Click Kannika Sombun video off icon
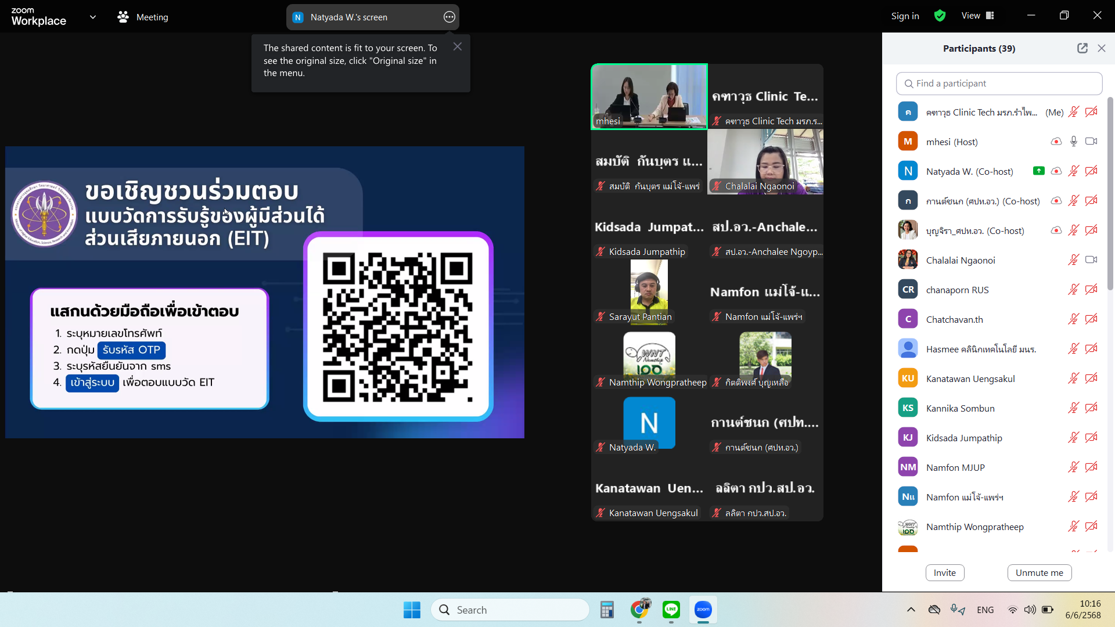The width and height of the screenshot is (1115, 627). [x=1091, y=408]
